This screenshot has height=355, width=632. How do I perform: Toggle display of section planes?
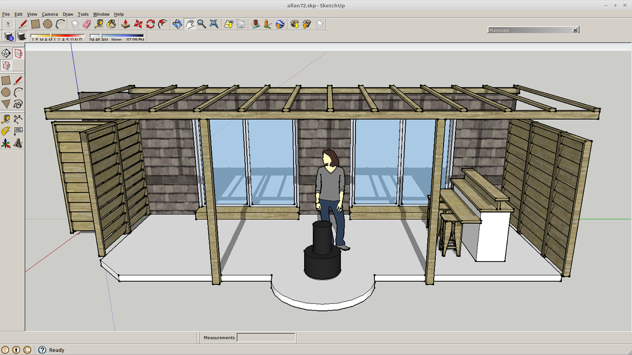pyautogui.click(x=18, y=53)
